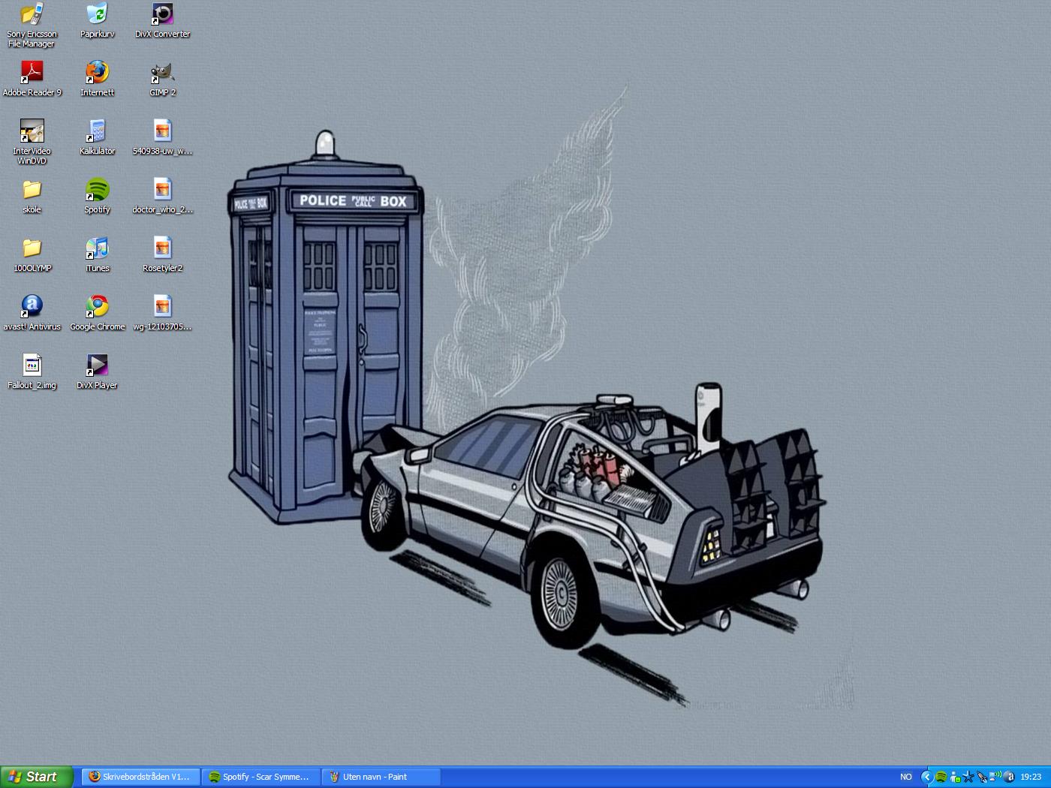Select the Fallout_2.img file

[x=32, y=372]
